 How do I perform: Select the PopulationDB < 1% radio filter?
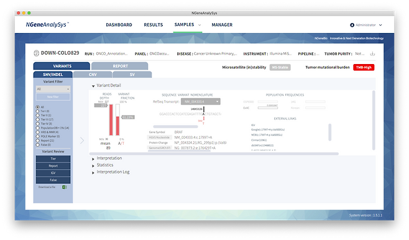pyautogui.click(x=37, y=128)
